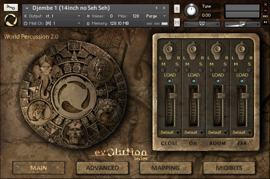Open the Output st. 1 dropdown

coord(52,16)
